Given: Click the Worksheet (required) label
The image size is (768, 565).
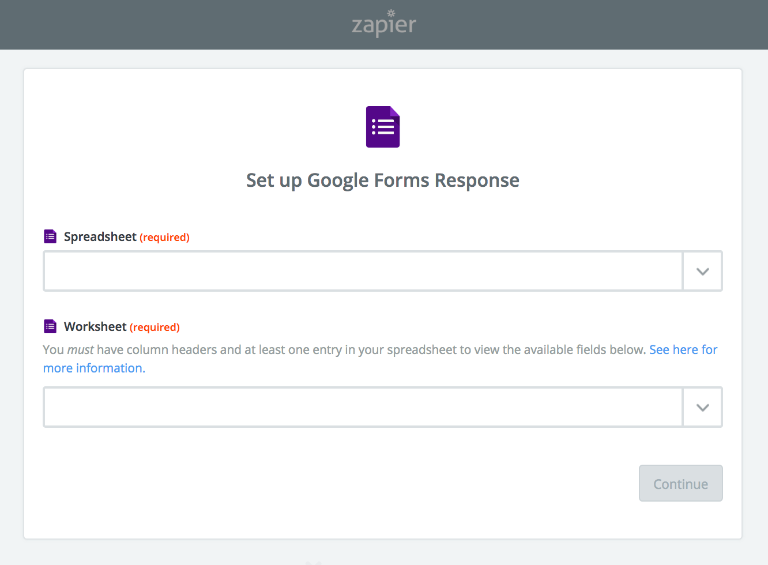Looking at the screenshot, I should 122,327.
